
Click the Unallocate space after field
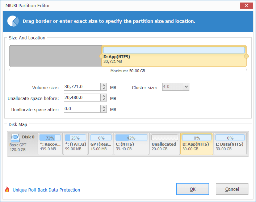[82, 109]
